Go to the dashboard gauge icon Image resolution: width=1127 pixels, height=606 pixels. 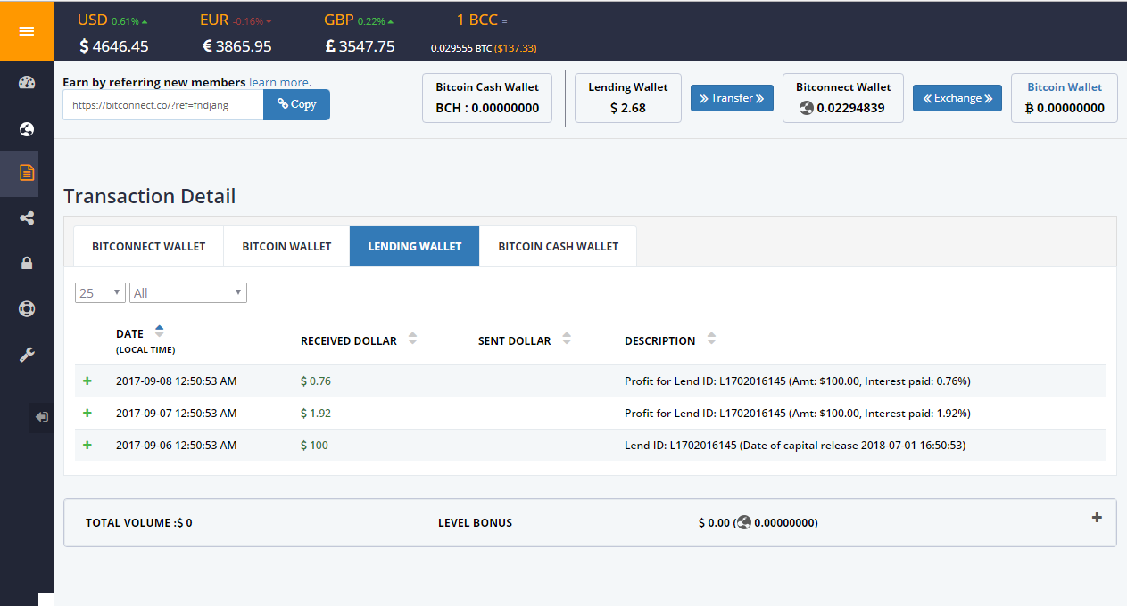[x=26, y=83]
